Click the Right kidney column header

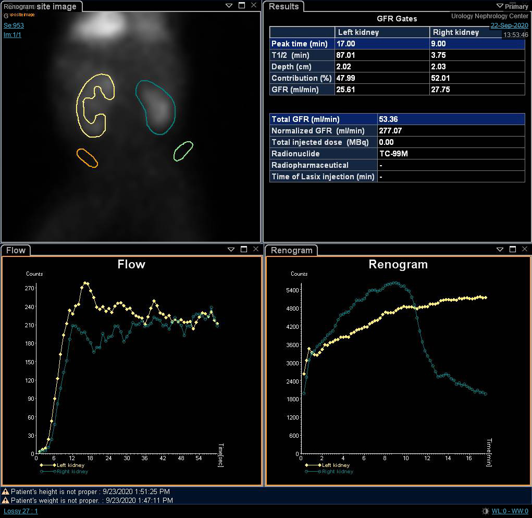(x=477, y=32)
